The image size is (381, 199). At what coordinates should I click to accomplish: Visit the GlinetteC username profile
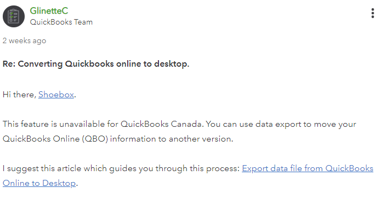coord(49,11)
